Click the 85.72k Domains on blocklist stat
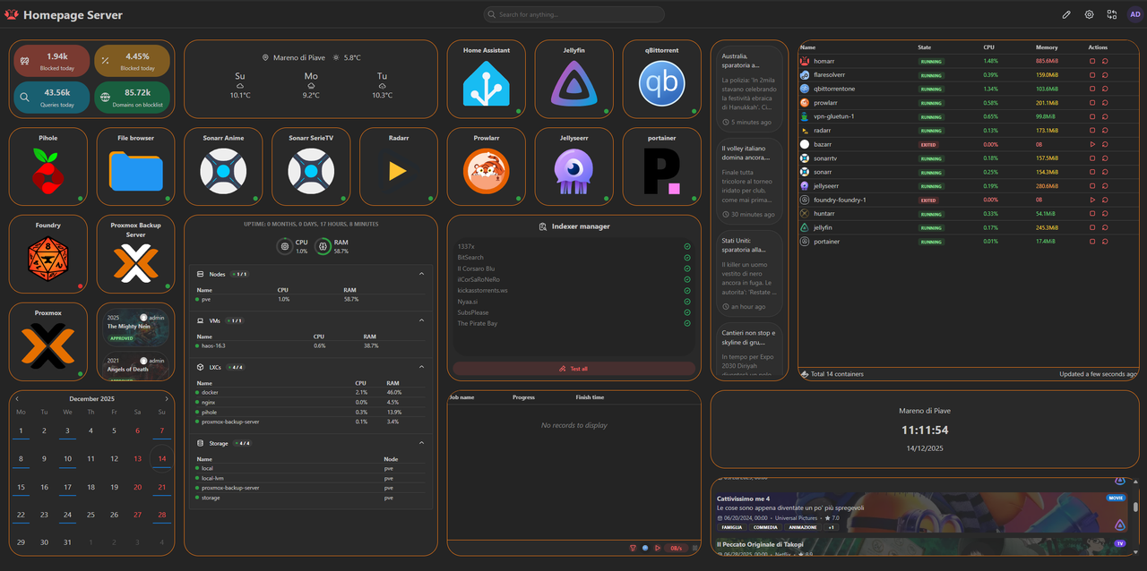 pos(132,98)
